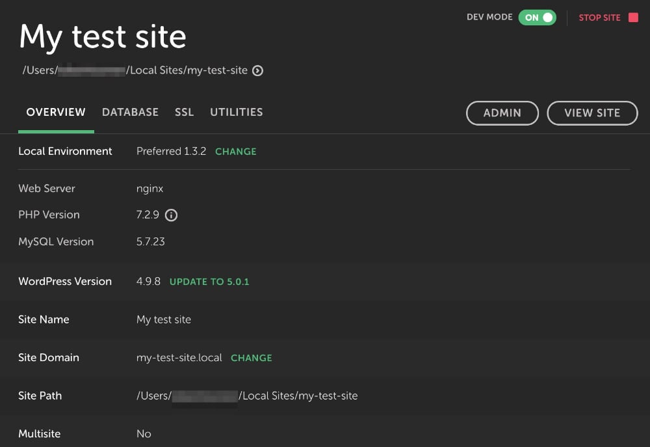Switch to the Database tab
The image size is (650, 447).
coord(130,112)
